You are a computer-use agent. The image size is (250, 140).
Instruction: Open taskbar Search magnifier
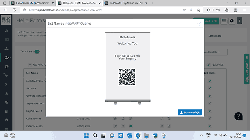click(95, 135)
